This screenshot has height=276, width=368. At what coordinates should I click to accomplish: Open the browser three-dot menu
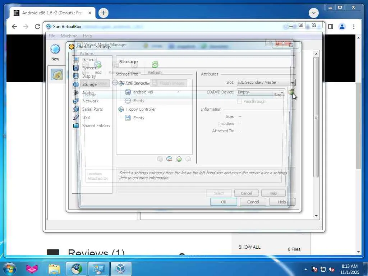[354, 27]
